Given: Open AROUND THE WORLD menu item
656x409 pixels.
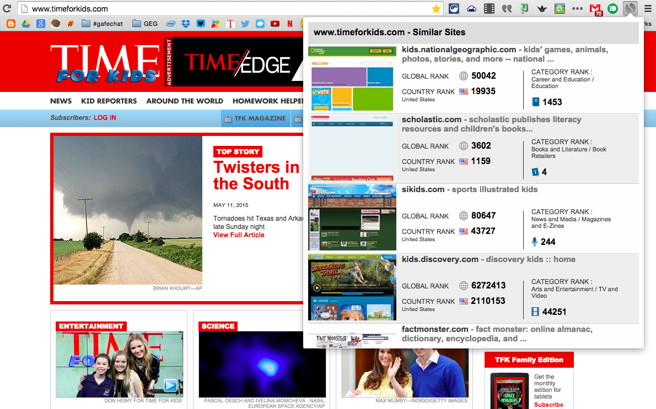Looking at the screenshot, I should [x=185, y=101].
